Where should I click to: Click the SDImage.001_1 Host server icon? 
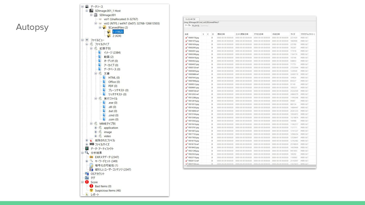click(92, 11)
